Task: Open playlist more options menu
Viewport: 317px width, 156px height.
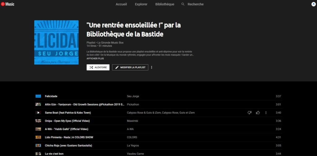Action: (152, 67)
